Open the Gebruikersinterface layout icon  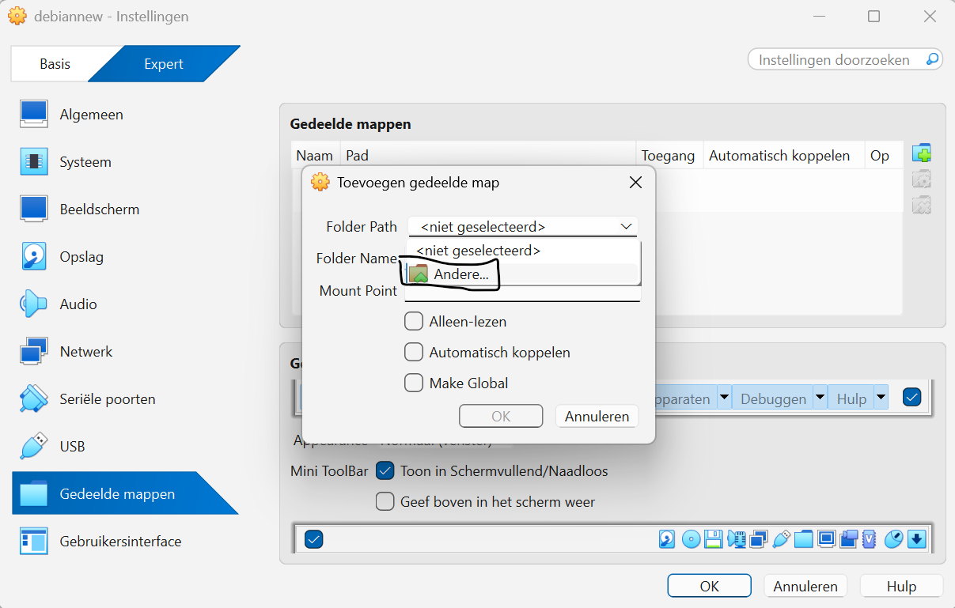pos(34,542)
